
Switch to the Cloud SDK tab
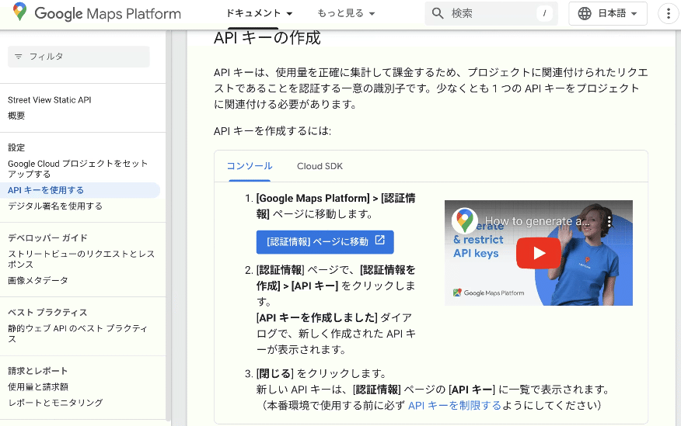(x=320, y=166)
